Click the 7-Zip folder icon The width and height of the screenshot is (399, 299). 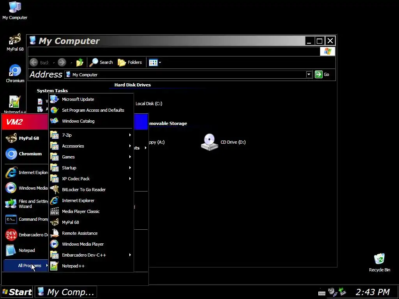(55, 135)
